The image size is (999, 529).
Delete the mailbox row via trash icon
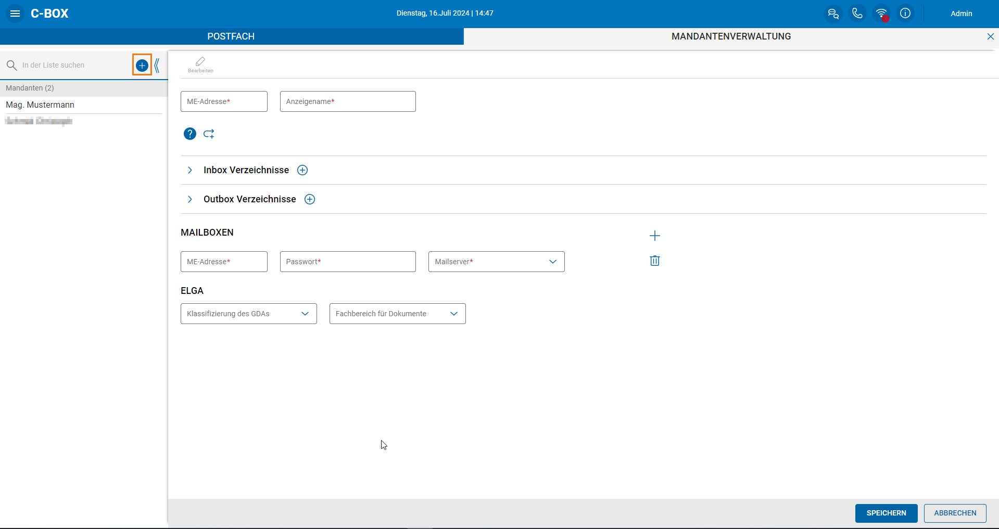pos(655,261)
